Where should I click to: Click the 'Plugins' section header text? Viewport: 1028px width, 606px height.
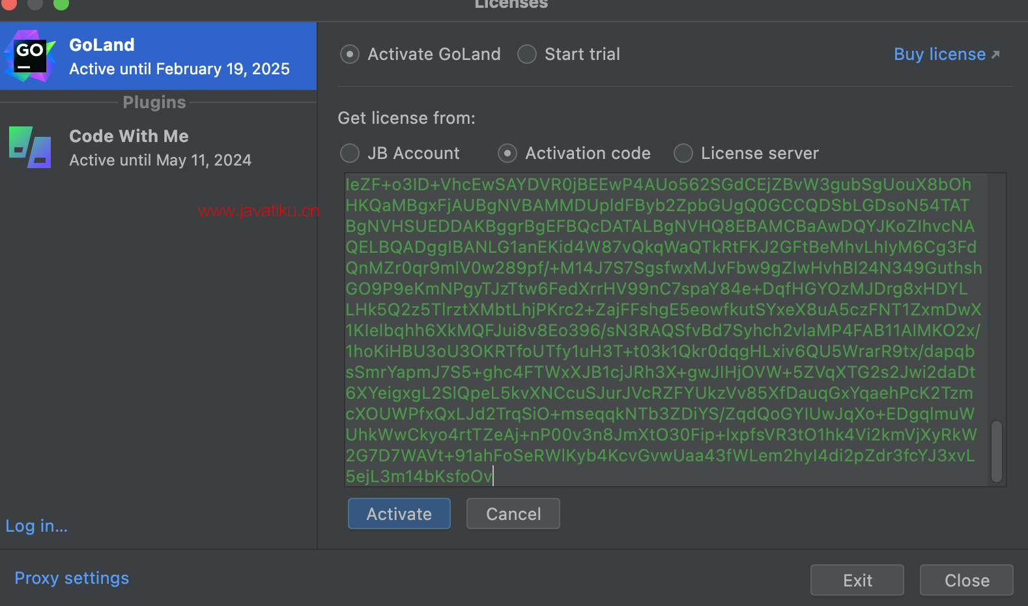coord(154,102)
